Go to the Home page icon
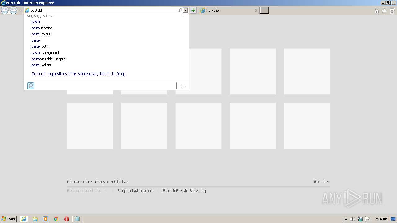Viewport: 397px width, 223px height. [x=377, y=11]
